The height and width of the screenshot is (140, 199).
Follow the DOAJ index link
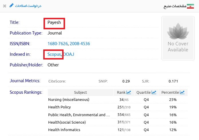[x=68, y=54]
